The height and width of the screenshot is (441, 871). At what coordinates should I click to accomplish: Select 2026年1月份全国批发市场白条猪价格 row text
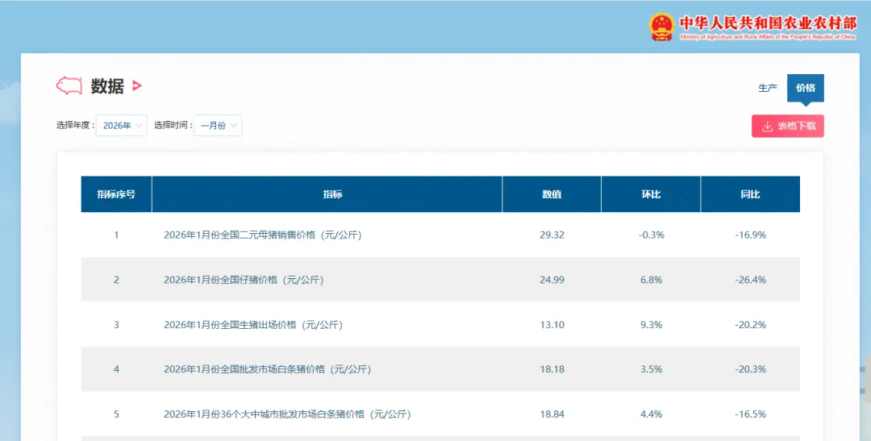pos(267,369)
